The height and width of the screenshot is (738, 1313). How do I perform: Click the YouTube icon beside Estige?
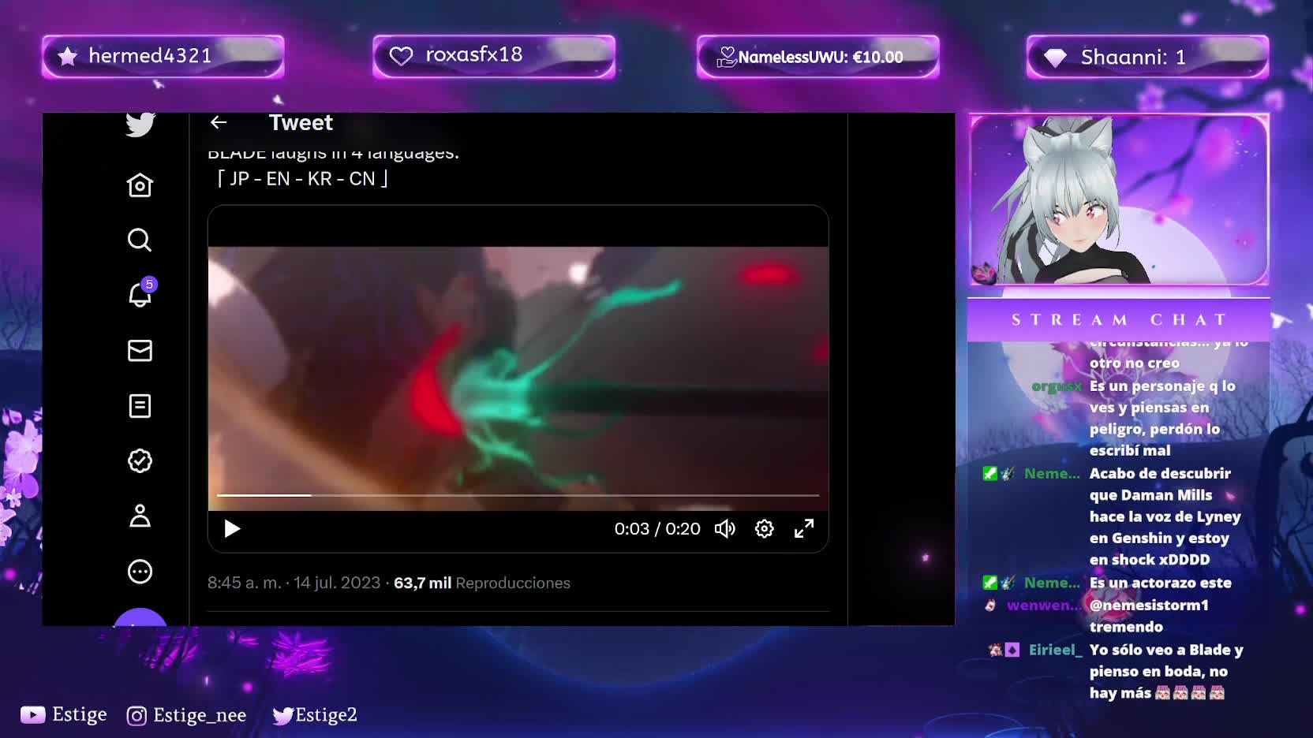click(x=32, y=714)
